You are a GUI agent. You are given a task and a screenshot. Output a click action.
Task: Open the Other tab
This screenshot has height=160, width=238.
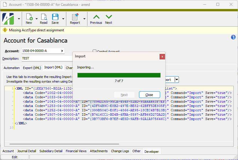pyautogui.click(x=136, y=151)
